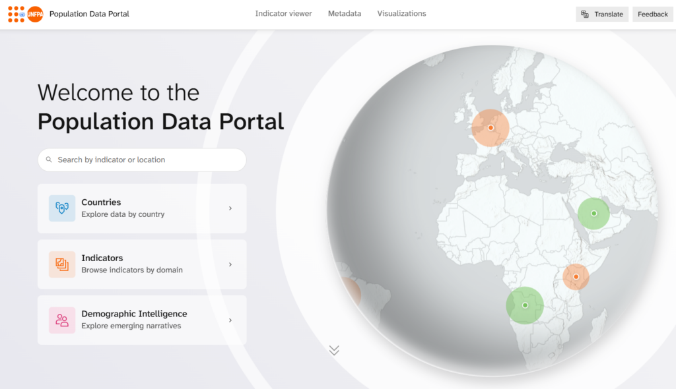The image size is (676, 389).
Task: Expand the Demographic Intelligence card chevron
Action: point(230,320)
